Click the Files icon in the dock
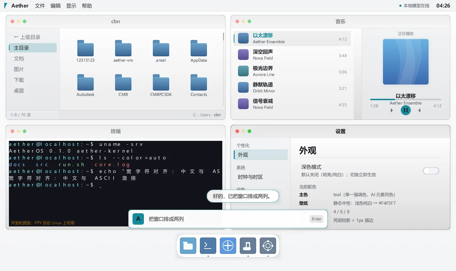The image size is (456, 271). pyautogui.click(x=188, y=246)
